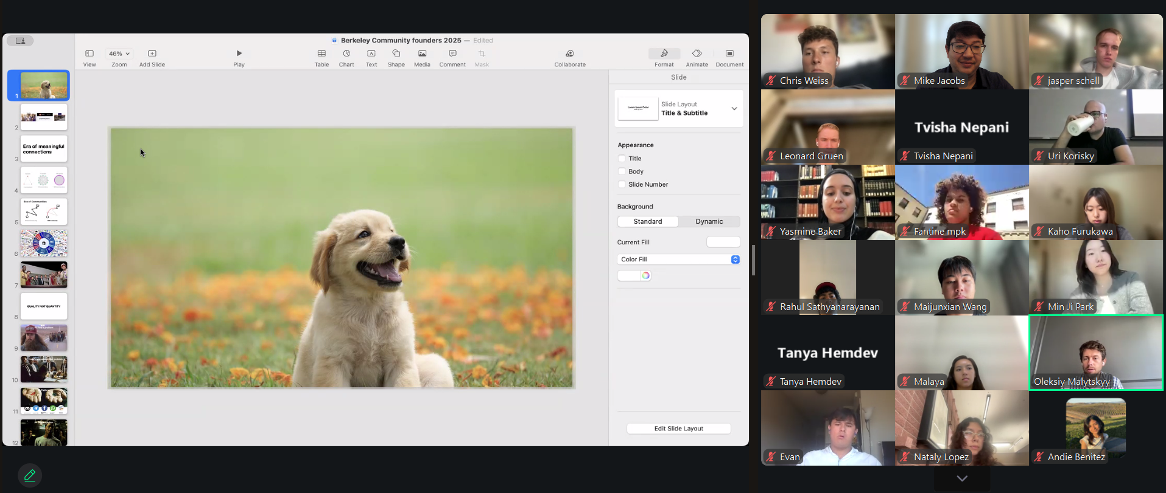Open the Media insert menu

pyautogui.click(x=422, y=53)
